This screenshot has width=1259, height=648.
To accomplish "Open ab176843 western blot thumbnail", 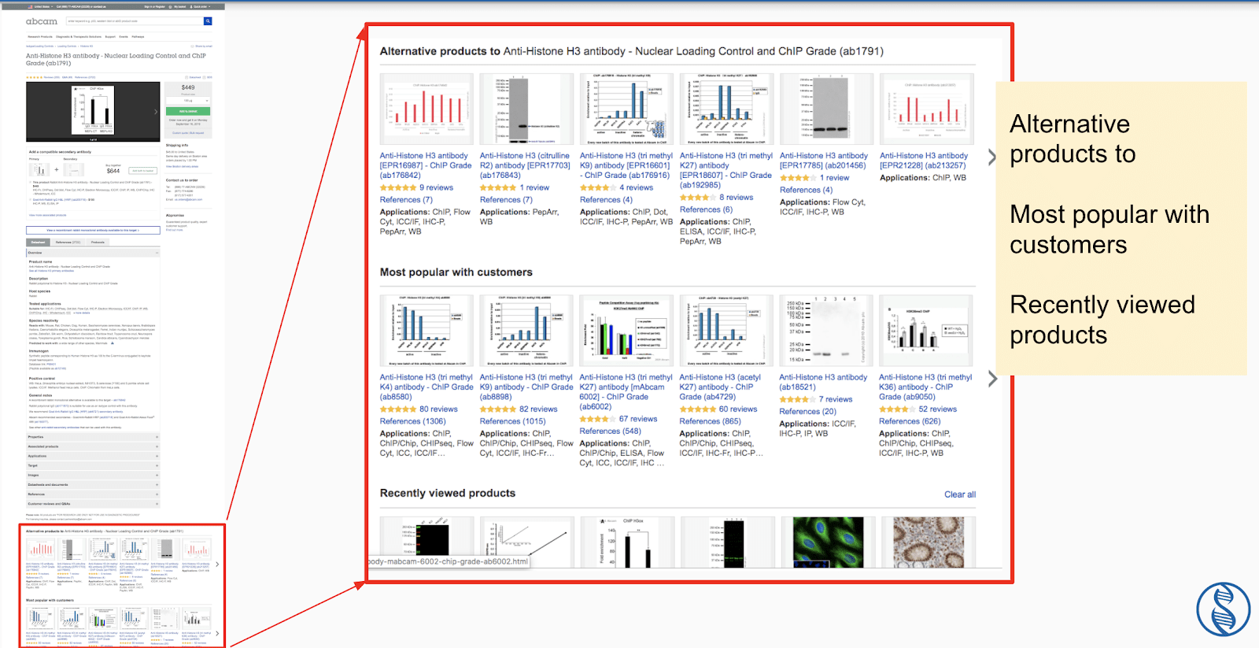I will (x=526, y=109).
